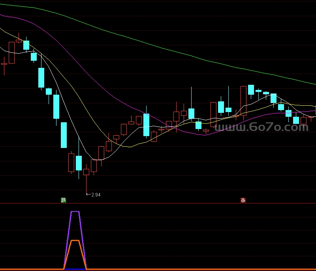Click the orange indicator plateau
316x271 pixels.
75,240
